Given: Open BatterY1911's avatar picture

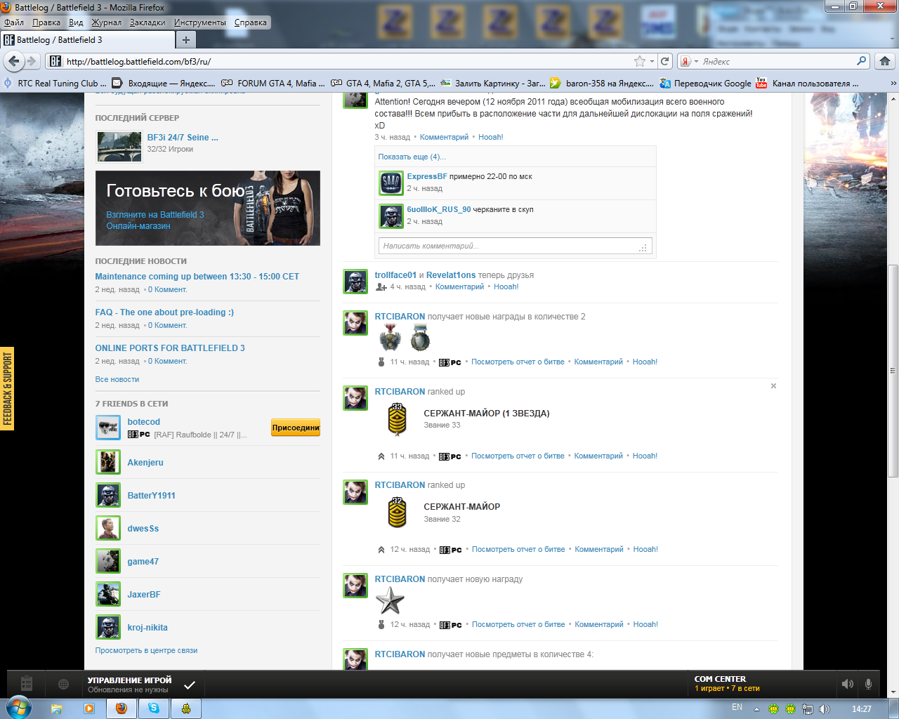Looking at the screenshot, I should click(x=108, y=495).
